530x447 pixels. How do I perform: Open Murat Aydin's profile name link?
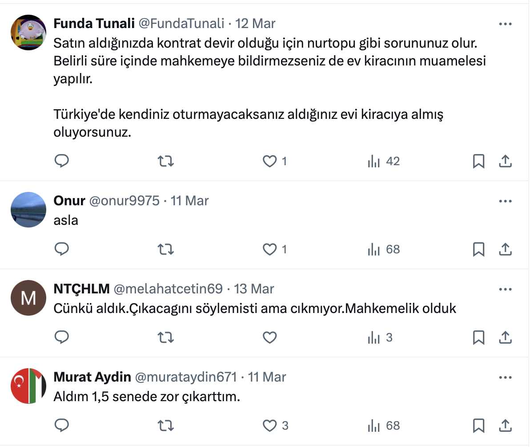click(x=92, y=377)
